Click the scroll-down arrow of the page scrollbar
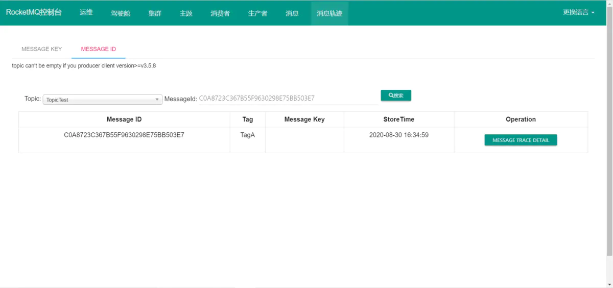Viewport: 613px width, 288px height. point(610,284)
